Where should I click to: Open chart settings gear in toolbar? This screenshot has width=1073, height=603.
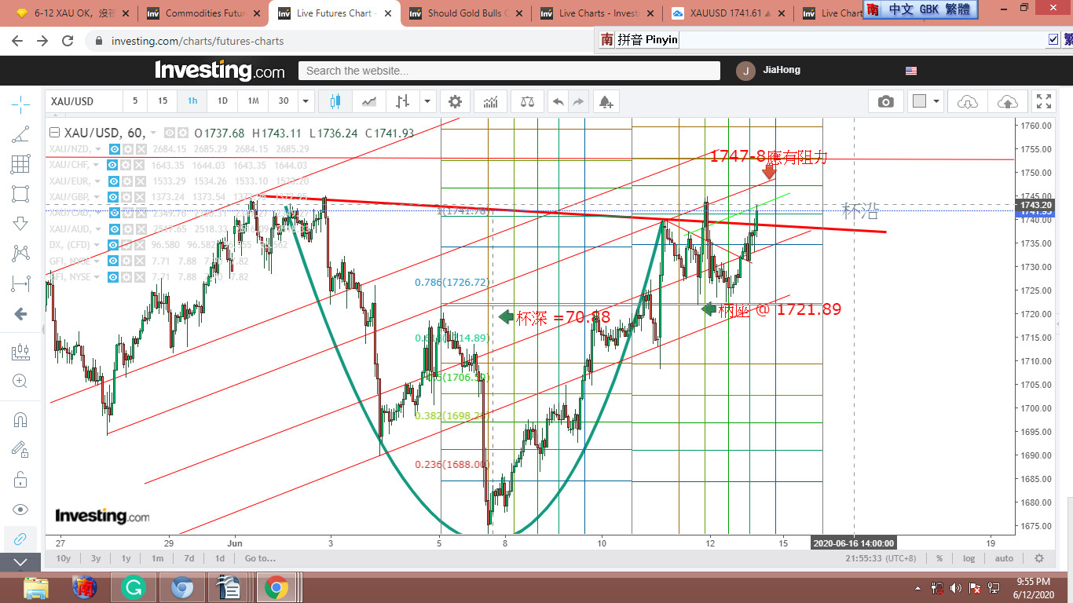click(x=455, y=101)
